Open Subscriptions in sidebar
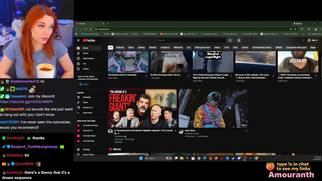Image resolution: width=322 pixels, height=181 pixels. [x=89, y=58]
